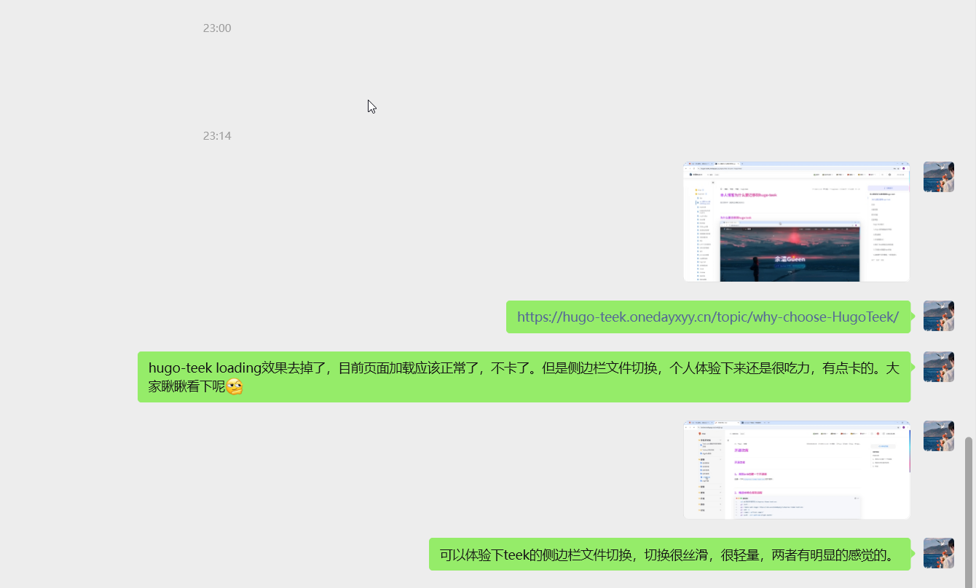976x588 pixels.
Task: Click the chat scrollbar thumb on the right
Action: pyautogui.click(x=968, y=509)
